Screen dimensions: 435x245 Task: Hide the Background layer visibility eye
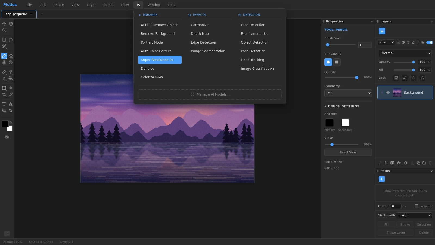[388, 93]
